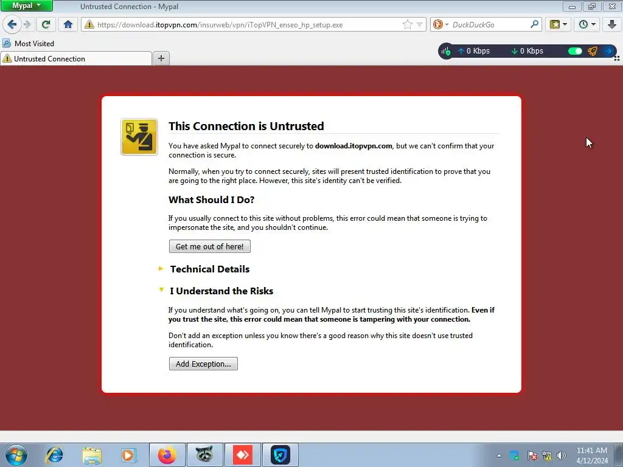This screenshot has height=467, width=623.
Task: Open the DuckDuckGo search engine selector
Action: click(x=440, y=24)
